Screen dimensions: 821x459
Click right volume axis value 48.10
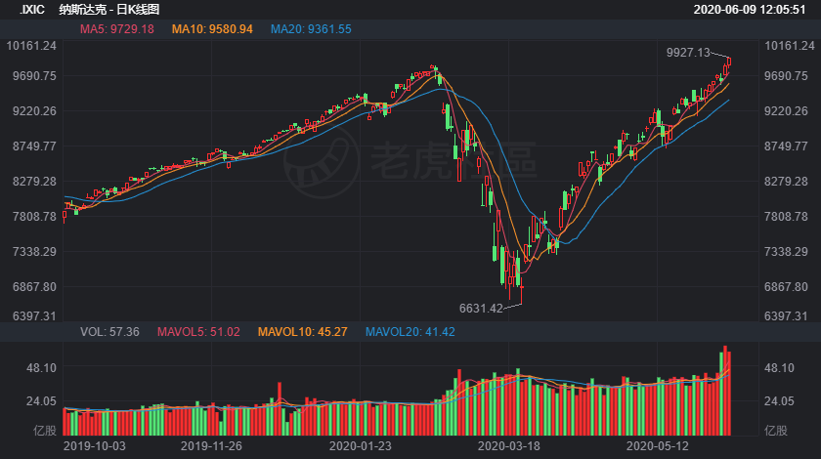tap(779, 368)
